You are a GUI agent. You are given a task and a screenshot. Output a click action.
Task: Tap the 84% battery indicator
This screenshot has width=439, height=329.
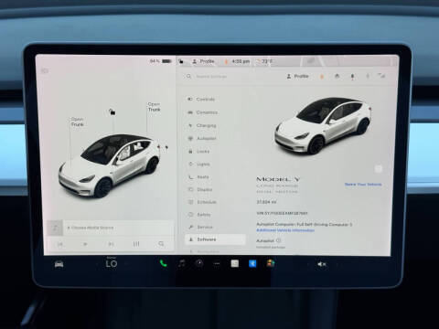161,61
